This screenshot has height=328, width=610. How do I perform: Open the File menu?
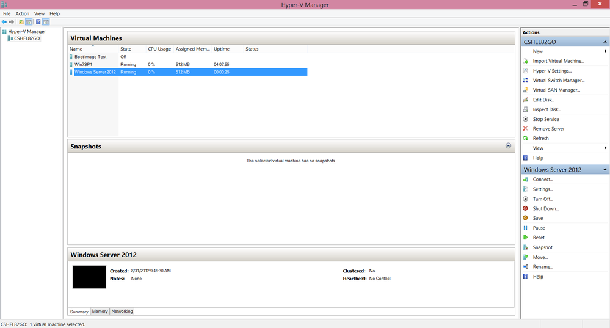click(x=7, y=13)
